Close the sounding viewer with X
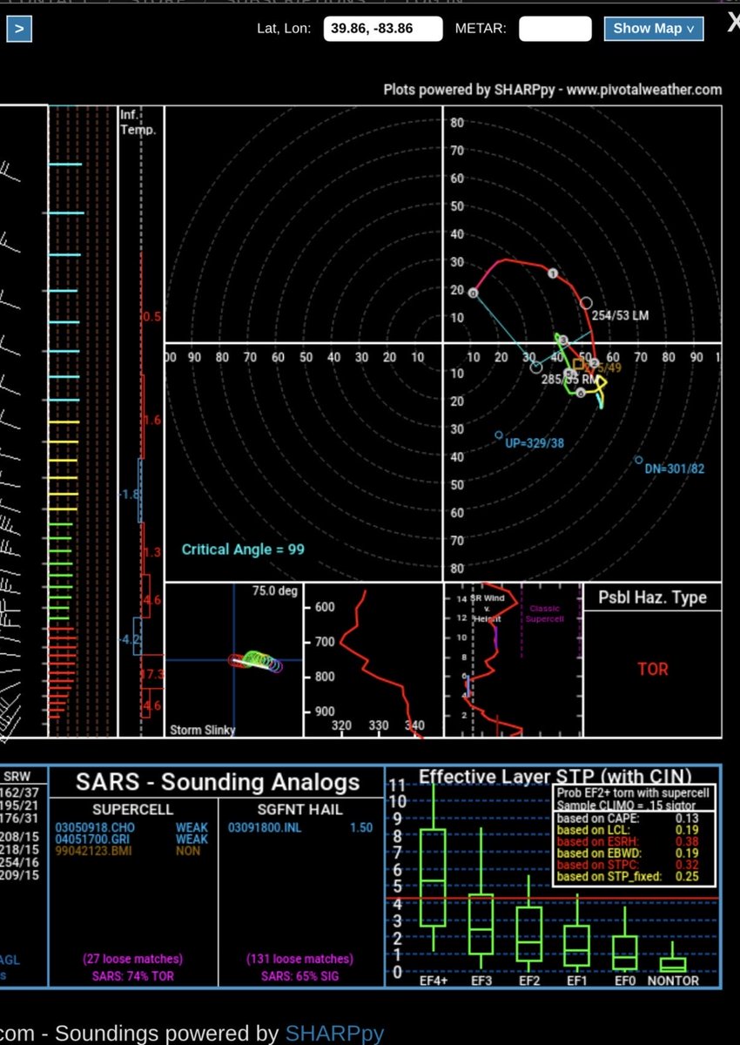This screenshot has width=740, height=1045. (733, 24)
